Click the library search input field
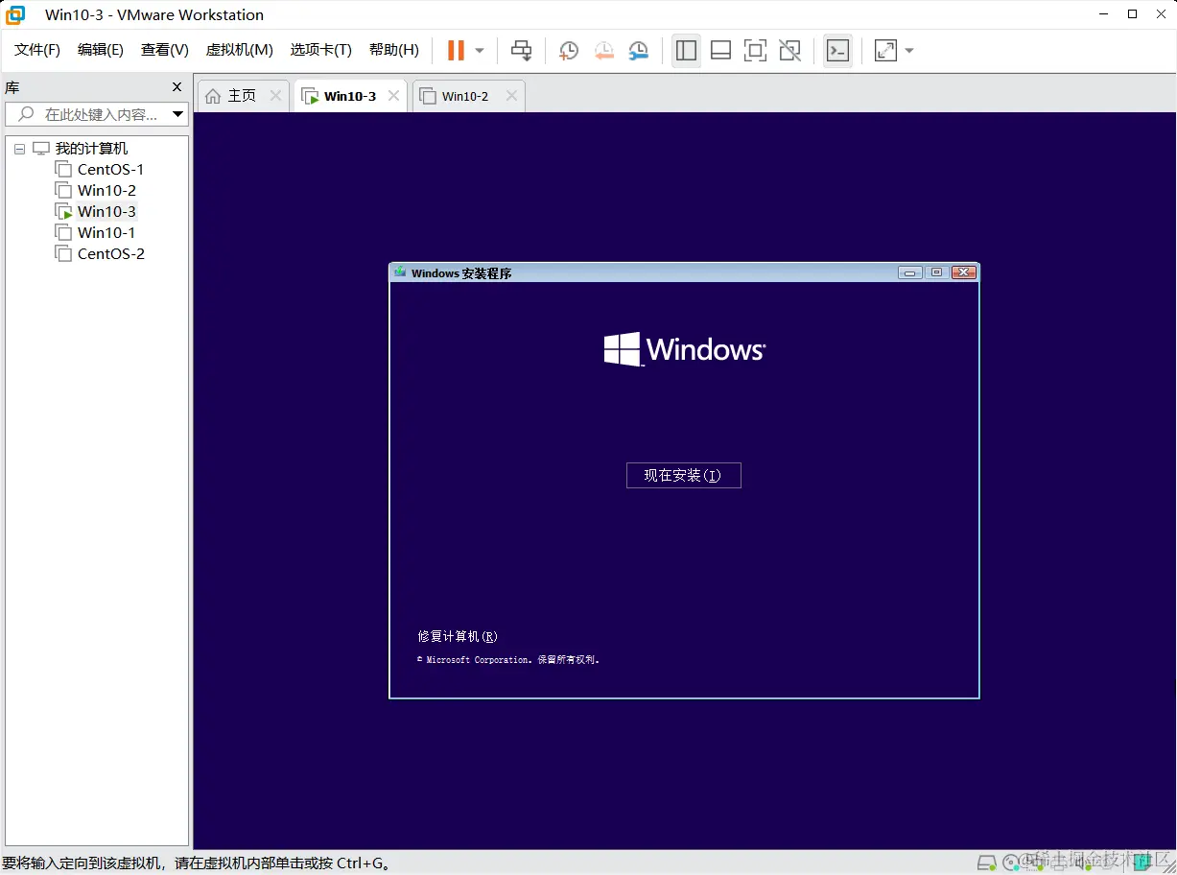The image size is (1177, 875). pos(96,114)
